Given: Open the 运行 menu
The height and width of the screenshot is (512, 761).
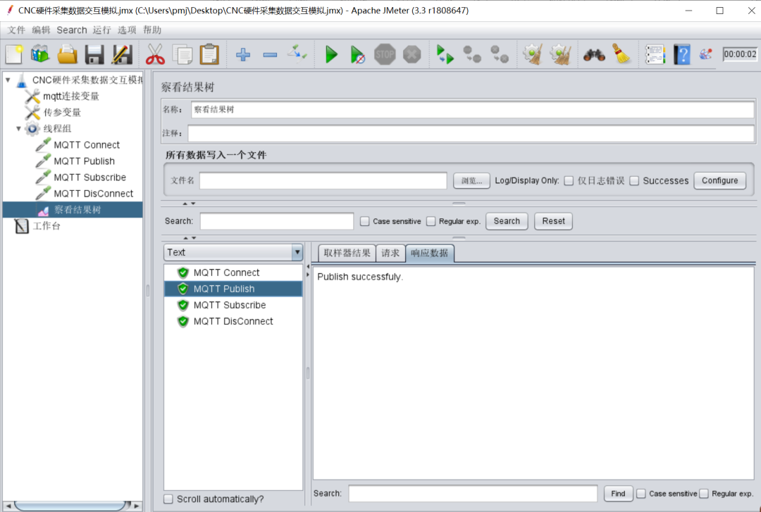Looking at the screenshot, I should tap(102, 30).
